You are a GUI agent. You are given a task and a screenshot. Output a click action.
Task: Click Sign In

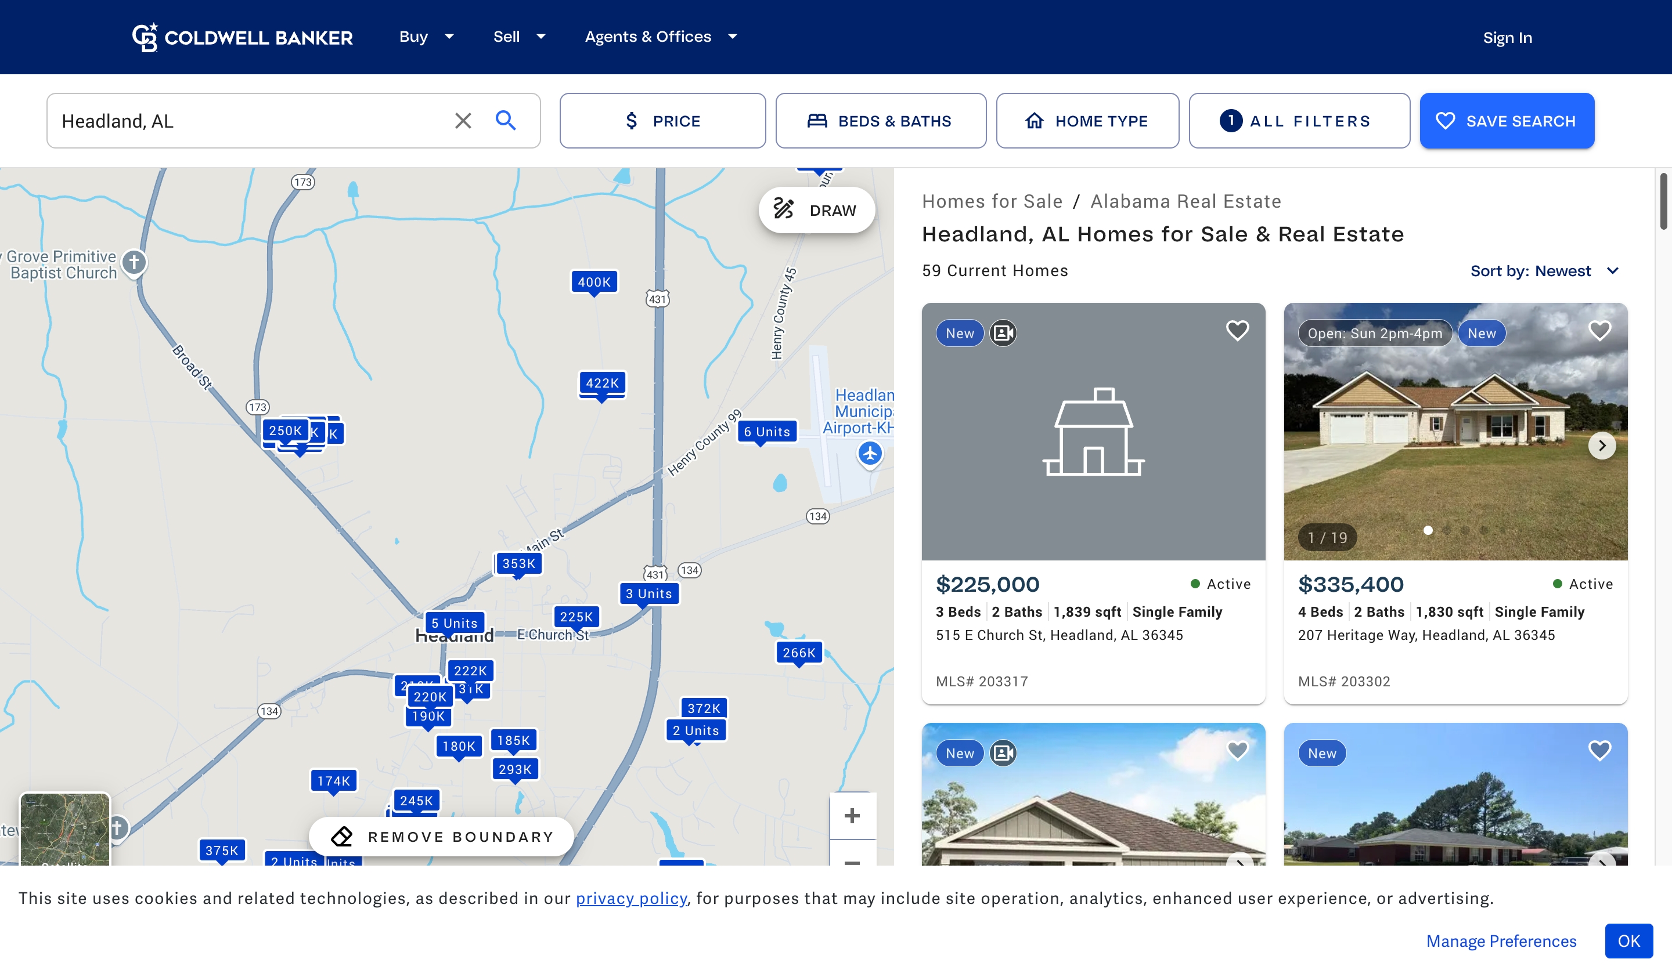pyautogui.click(x=1507, y=38)
